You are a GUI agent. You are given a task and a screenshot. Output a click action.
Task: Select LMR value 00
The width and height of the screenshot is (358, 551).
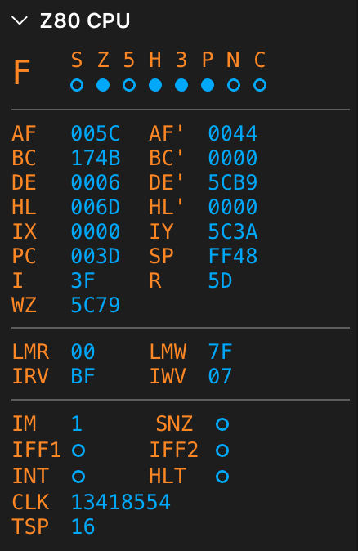point(83,352)
